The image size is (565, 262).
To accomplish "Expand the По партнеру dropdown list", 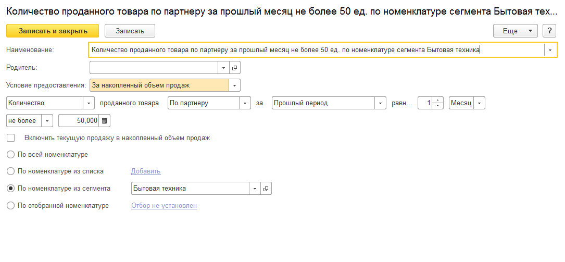I will [245, 103].
